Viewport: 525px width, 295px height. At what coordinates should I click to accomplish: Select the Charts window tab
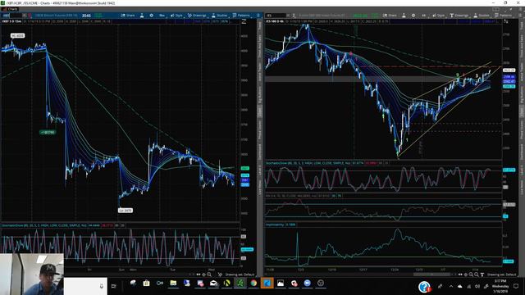coord(10,9)
